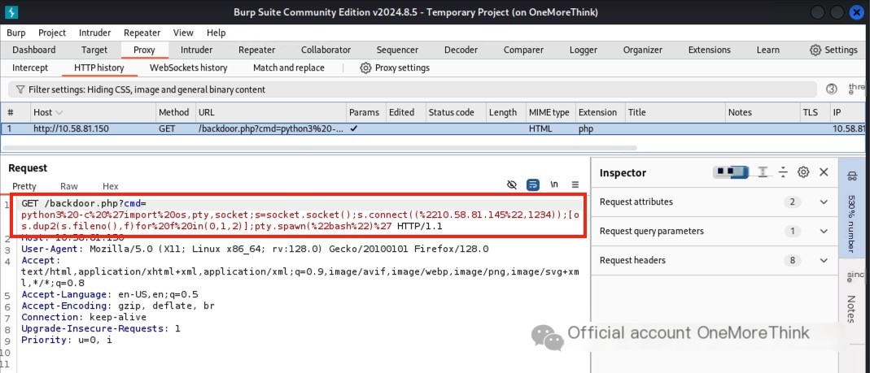
Task: Open the Settings gear in top tab bar
Action: pyautogui.click(x=833, y=50)
